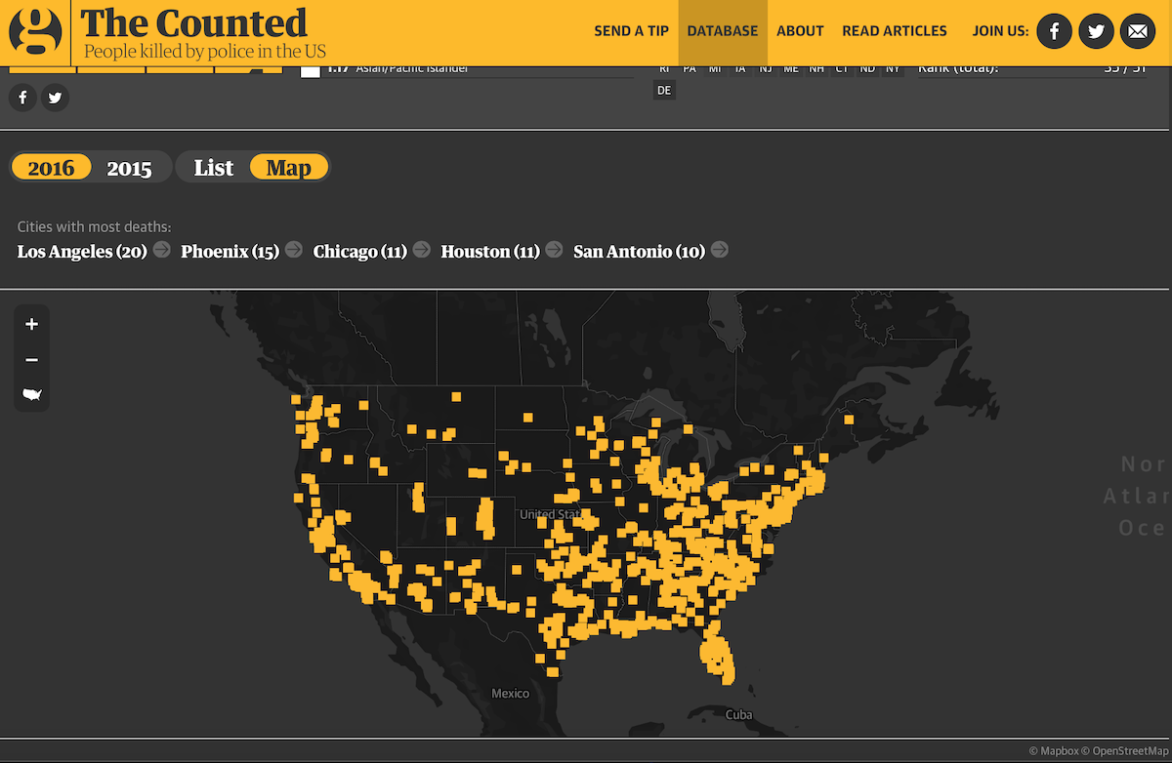Open the Facebook page from Join Us
The height and width of the screenshot is (763, 1172).
coord(1054,31)
